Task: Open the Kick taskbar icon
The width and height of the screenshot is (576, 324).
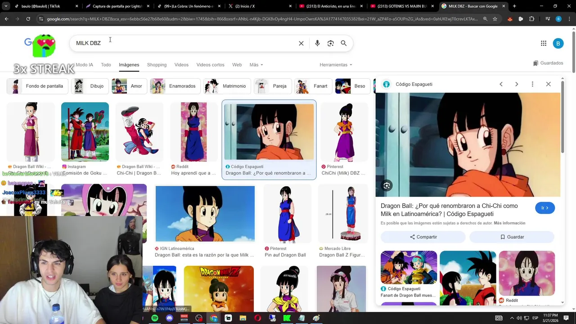Action: click(x=287, y=318)
